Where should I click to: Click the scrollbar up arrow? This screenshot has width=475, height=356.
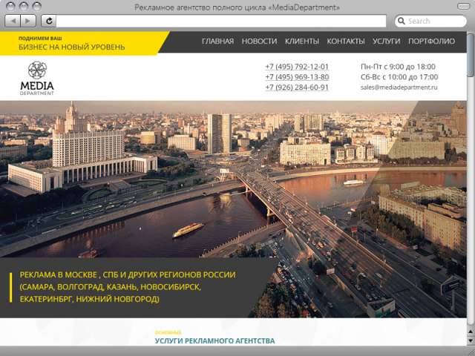[x=471, y=332]
